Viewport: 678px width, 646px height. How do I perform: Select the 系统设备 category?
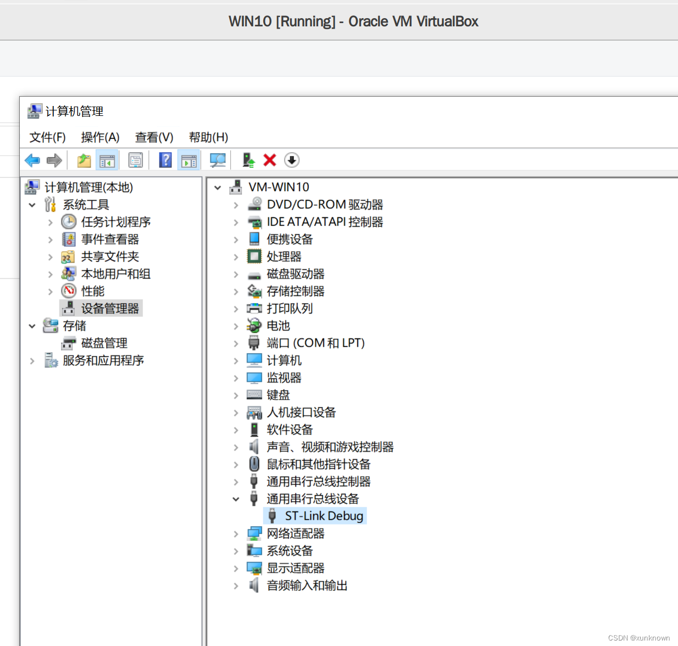(x=290, y=550)
